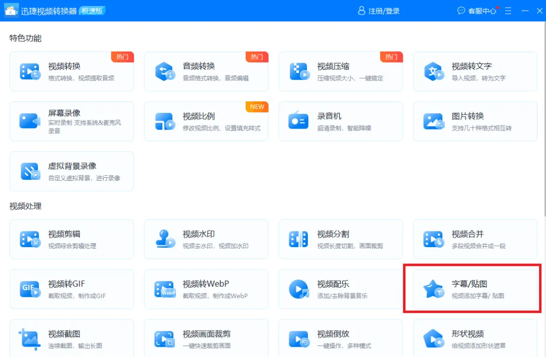Click the 音频转换 audio conversion icon
Image resolution: width=546 pixels, height=357 pixels.
pos(165,71)
